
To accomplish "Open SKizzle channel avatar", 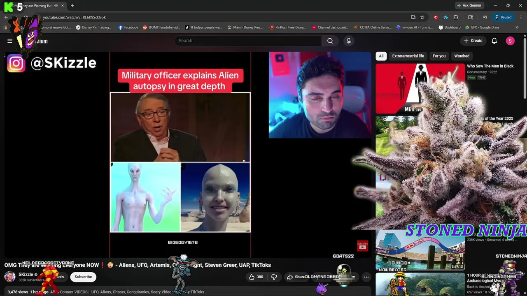I will (x=10, y=277).
